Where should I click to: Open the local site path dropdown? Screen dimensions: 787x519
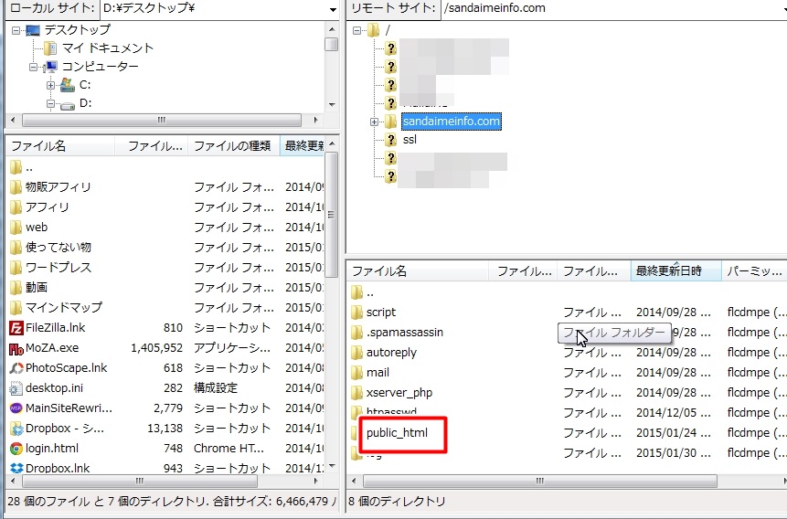point(333,9)
